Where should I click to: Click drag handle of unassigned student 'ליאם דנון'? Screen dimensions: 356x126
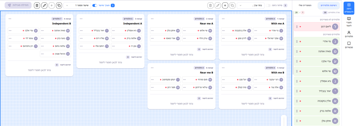coord(297,27)
